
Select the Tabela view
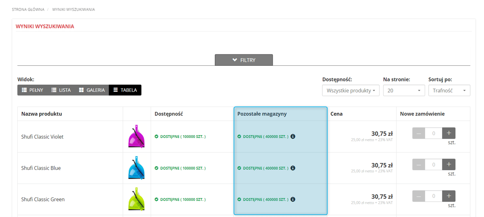[x=125, y=90]
